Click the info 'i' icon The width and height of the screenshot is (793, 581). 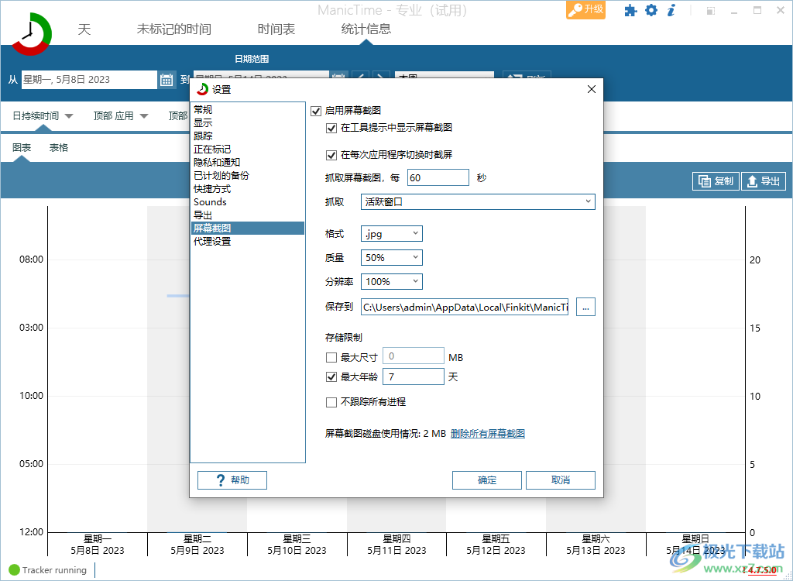(671, 10)
